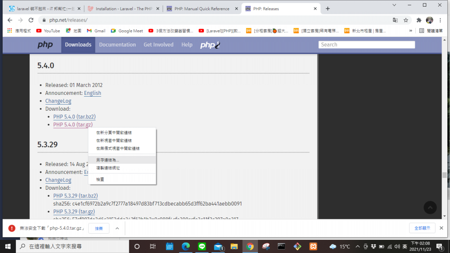This screenshot has height=253, width=450.
Task: Open the new tab plus button
Action: point(328,9)
